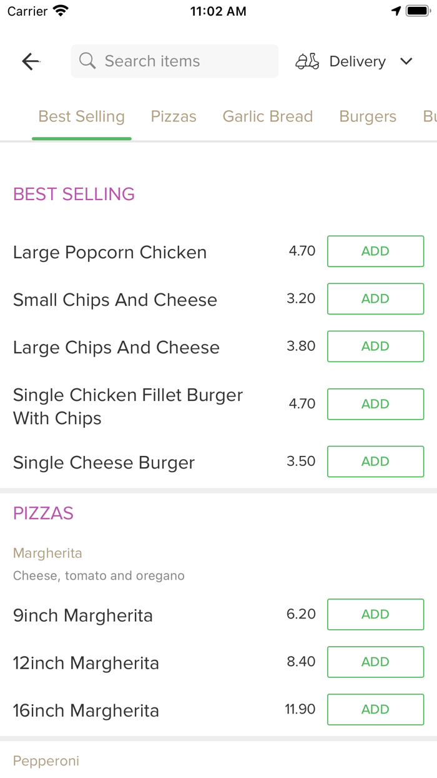437x778 pixels.
Task: Tap the delivery scooter icon
Action: [307, 61]
